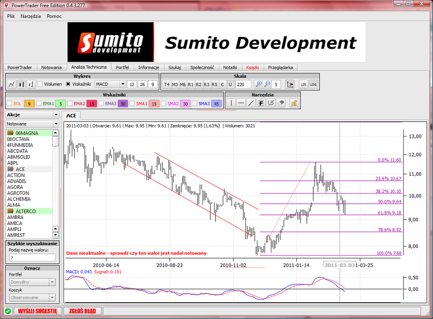The height and width of the screenshot is (319, 433).
Task: Select 06MAGNA in the stock list
Action: click(29, 133)
